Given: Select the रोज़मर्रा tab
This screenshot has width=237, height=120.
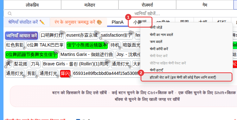Looking at the screenshot, I should tap(147, 5).
